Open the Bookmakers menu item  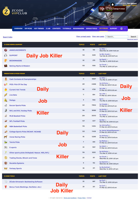pos(79,28)
